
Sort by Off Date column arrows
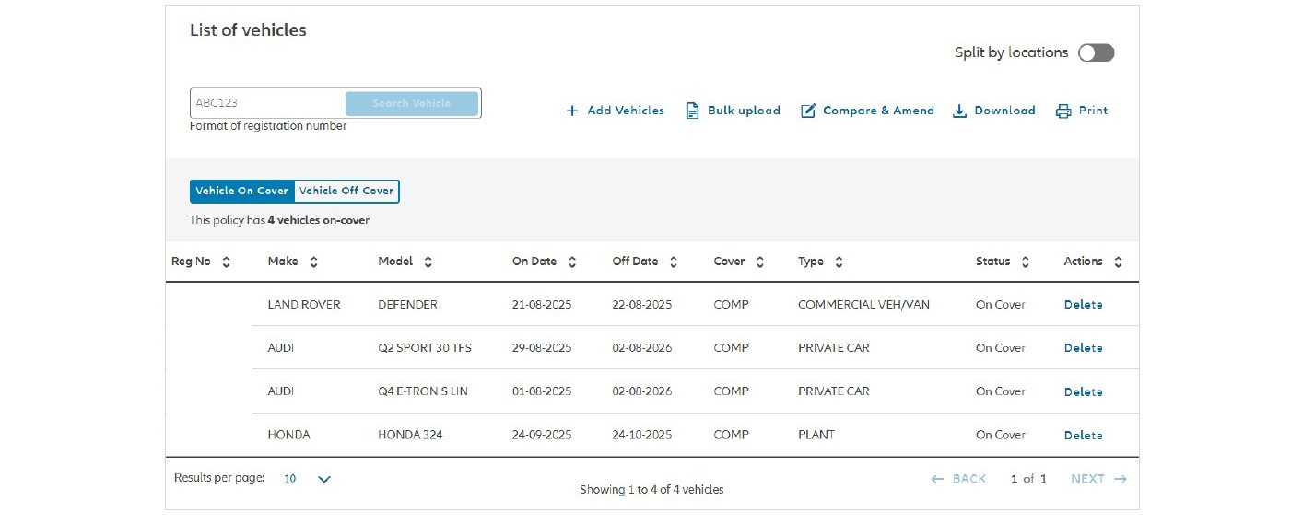(x=673, y=262)
